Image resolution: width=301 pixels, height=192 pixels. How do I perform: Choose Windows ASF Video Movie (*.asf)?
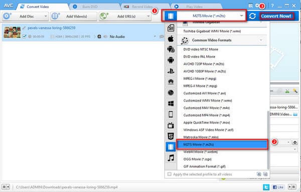pyautogui.click(x=208, y=130)
